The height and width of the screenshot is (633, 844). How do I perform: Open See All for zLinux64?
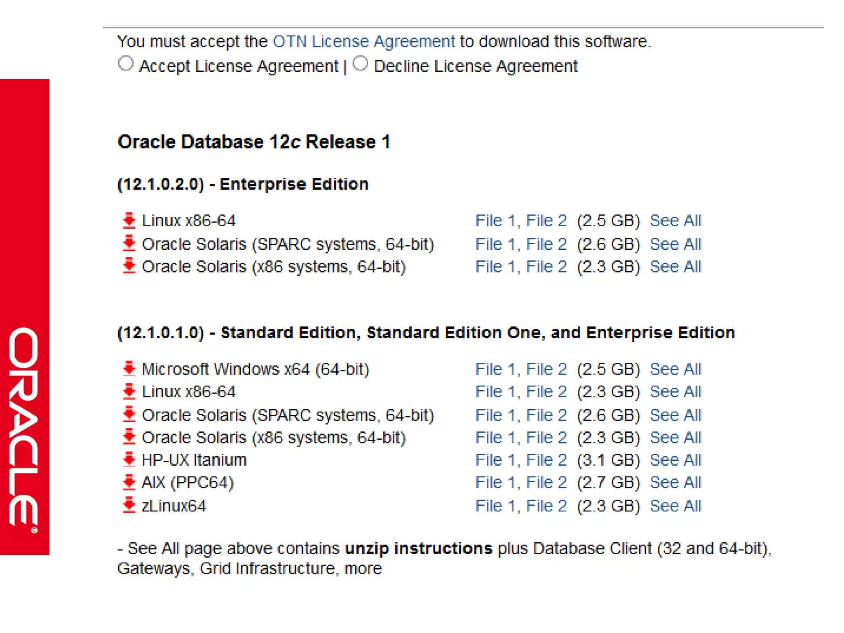pyautogui.click(x=675, y=506)
